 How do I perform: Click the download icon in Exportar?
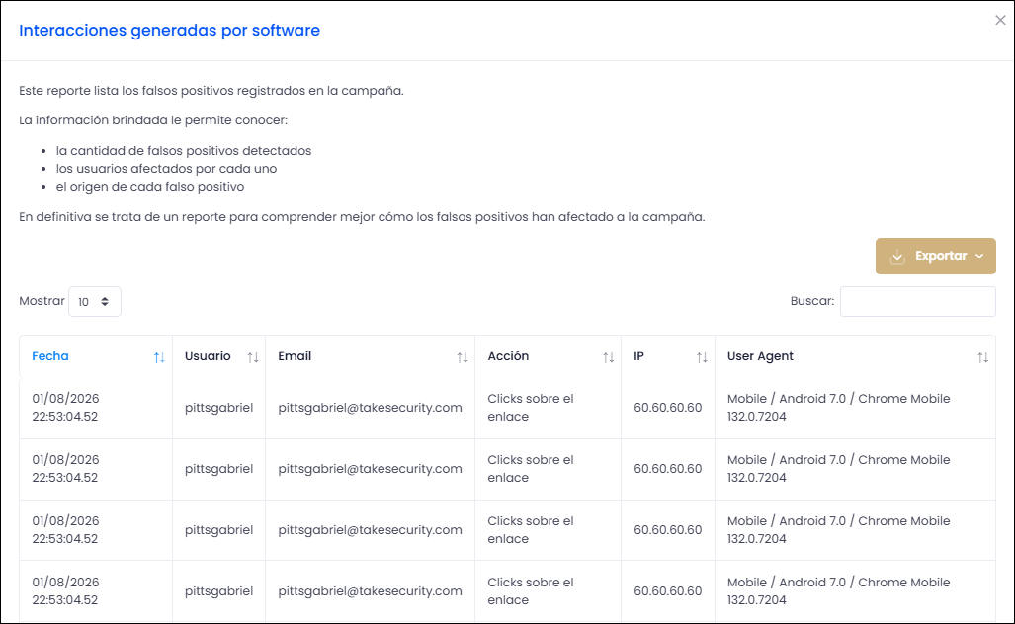(897, 256)
